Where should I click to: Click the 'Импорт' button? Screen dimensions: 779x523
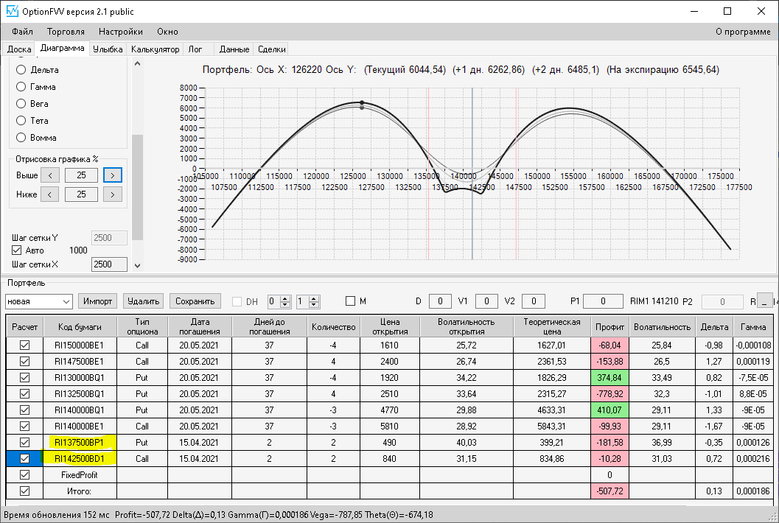pos(98,301)
